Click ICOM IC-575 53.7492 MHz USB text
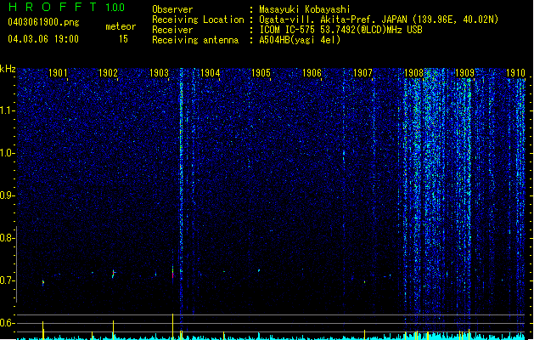 coord(340,30)
